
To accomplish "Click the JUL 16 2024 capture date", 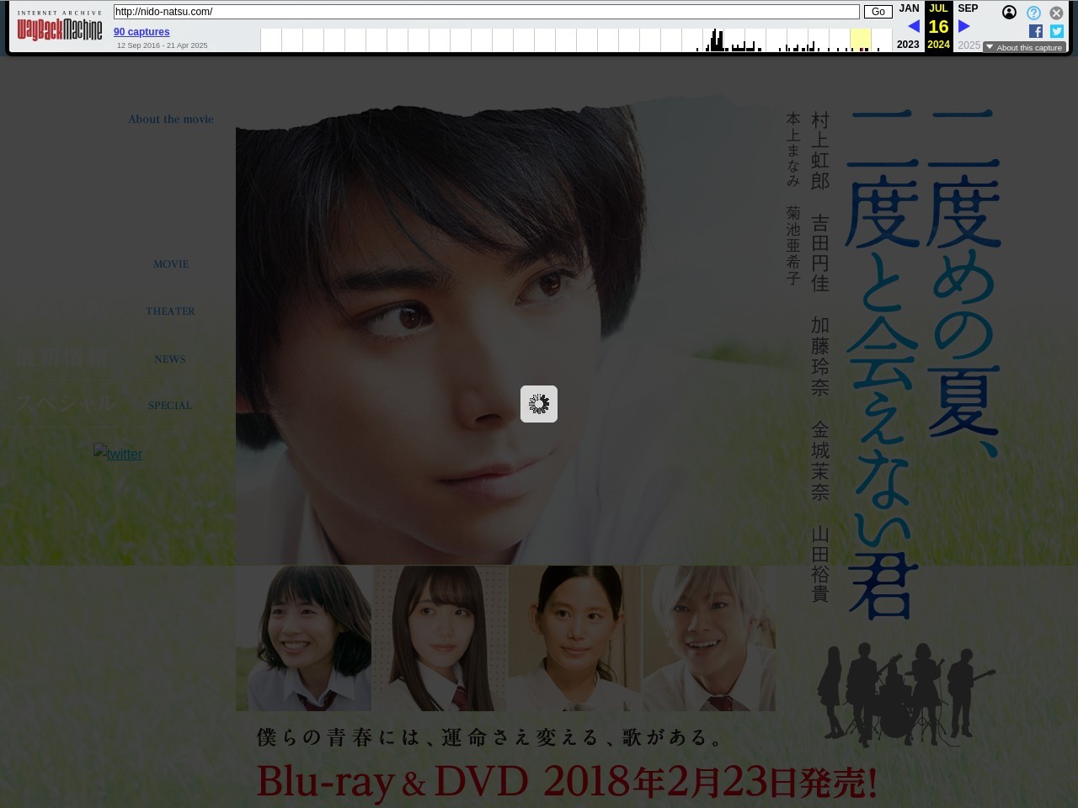I will [938, 26].
